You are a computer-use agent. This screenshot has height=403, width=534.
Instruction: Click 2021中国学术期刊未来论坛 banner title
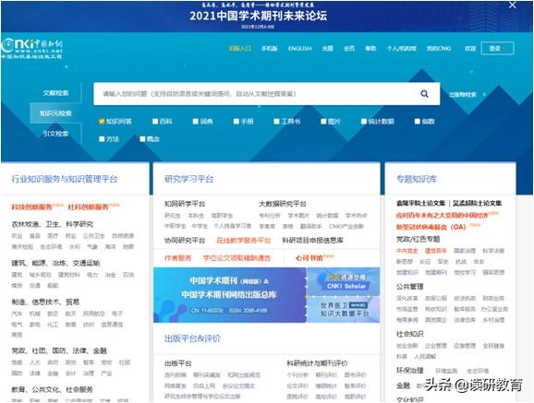pos(258,16)
